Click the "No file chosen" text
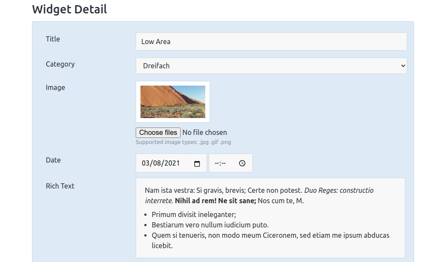The height and width of the screenshot is (262, 446). tap(204, 132)
